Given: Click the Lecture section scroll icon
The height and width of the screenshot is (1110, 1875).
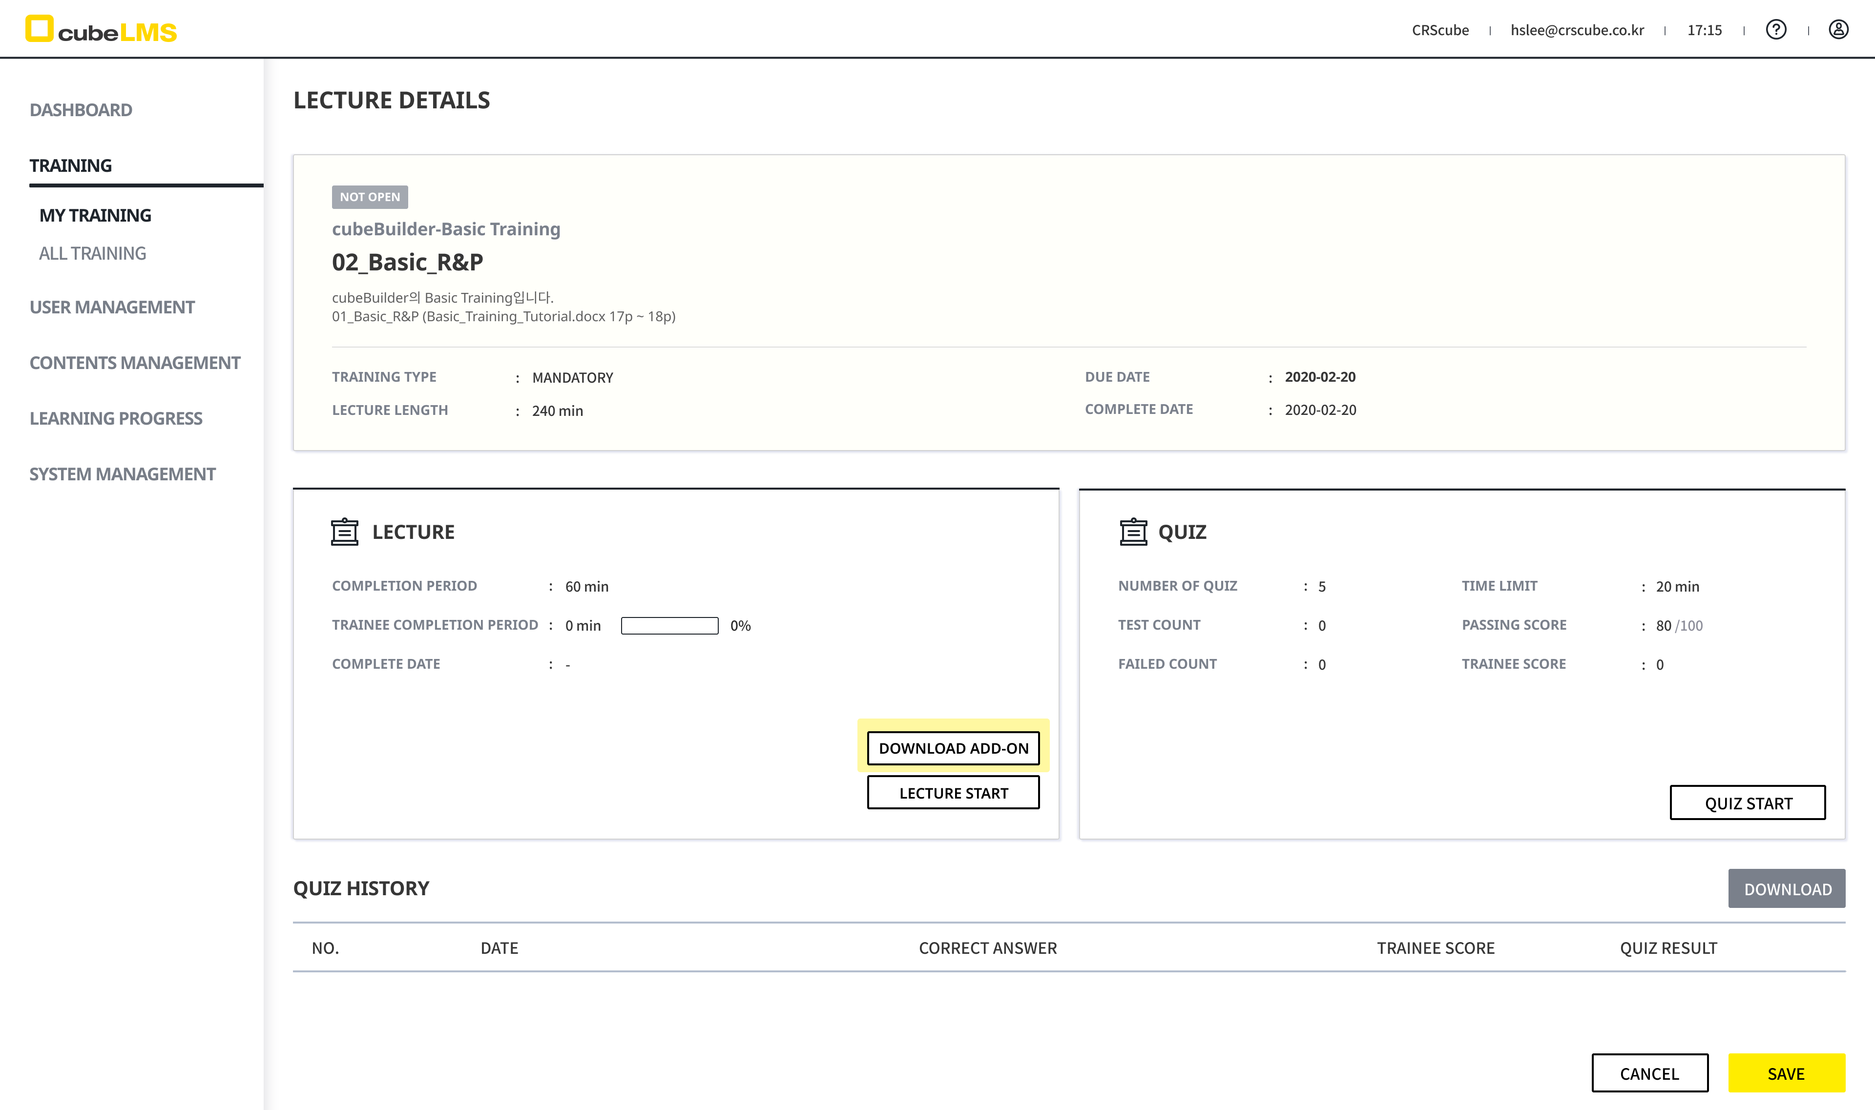Looking at the screenshot, I should [344, 532].
